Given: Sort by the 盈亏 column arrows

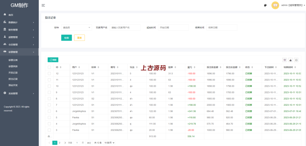Looking at the screenshot, I should click(194, 67).
